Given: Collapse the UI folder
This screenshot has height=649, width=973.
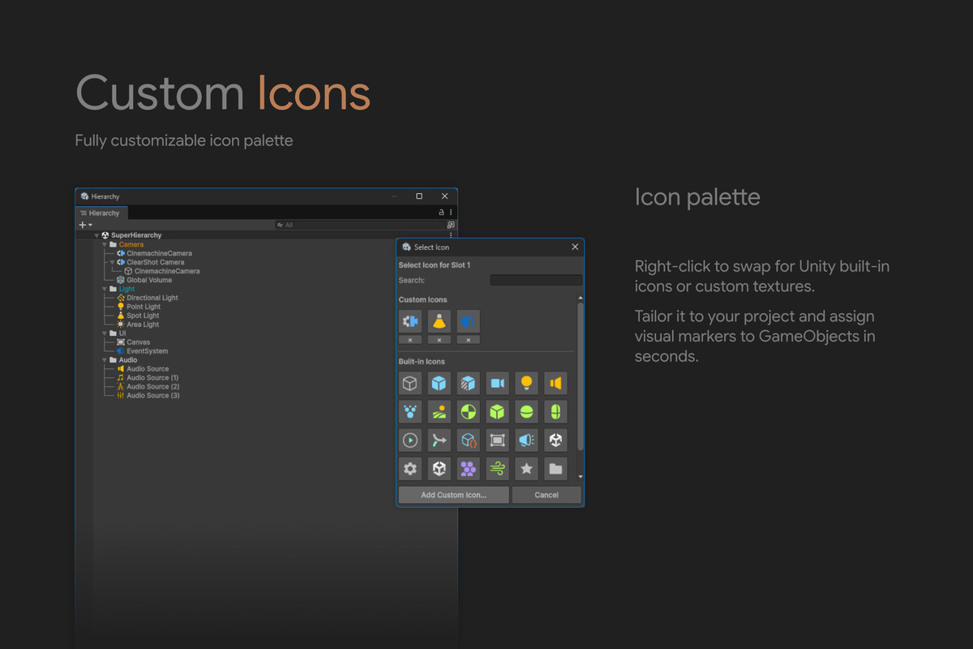Looking at the screenshot, I should (105, 333).
